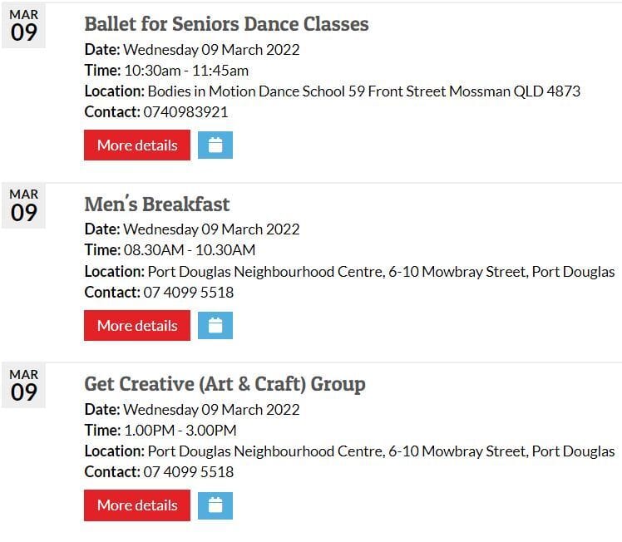Open Get Creative (Art & Craft) Group title
This screenshot has height=542, width=622.
(x=225, y=384)
